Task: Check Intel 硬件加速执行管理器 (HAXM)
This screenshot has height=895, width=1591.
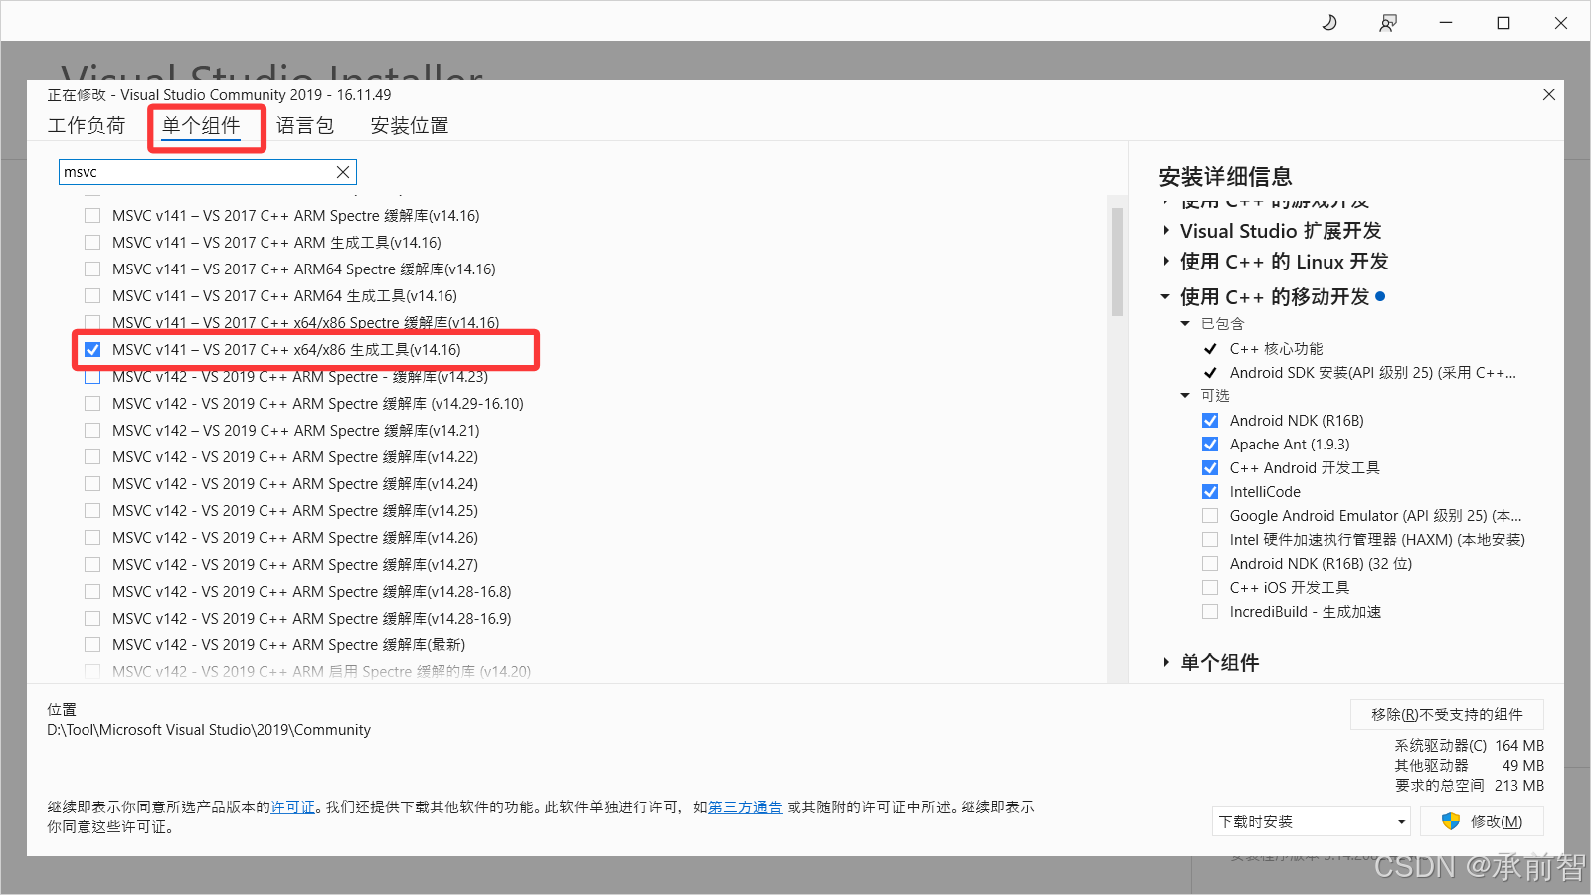Action: tap(1210, 539)
